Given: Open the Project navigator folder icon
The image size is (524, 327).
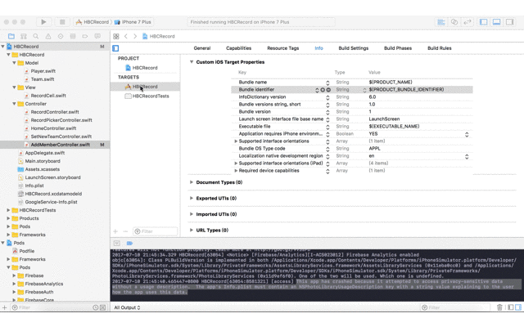Looking at the screenshot, I should [x=11, y=36].
